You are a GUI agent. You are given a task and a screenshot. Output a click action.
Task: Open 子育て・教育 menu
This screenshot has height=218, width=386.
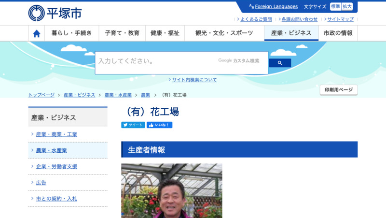[x=122, y=33]
